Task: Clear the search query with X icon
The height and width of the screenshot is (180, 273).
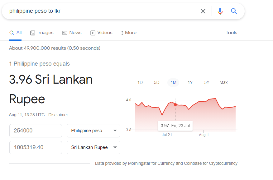Action: pyautogui.click(x=203, y=11)
